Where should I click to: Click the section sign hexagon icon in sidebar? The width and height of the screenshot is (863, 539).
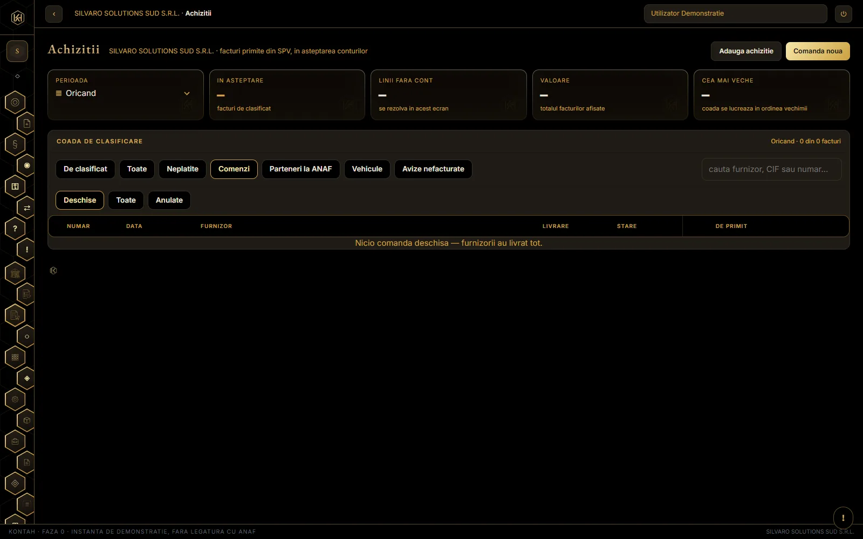pyautogui.click(x=15, y=144)
